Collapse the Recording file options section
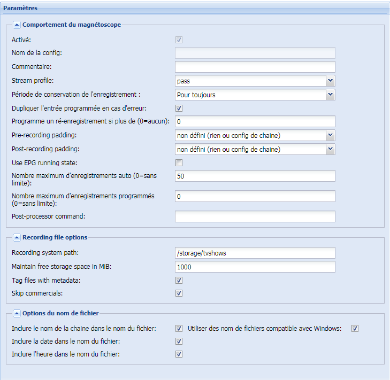This screenshot has height=380, width=390. click(x=17, y=238)
